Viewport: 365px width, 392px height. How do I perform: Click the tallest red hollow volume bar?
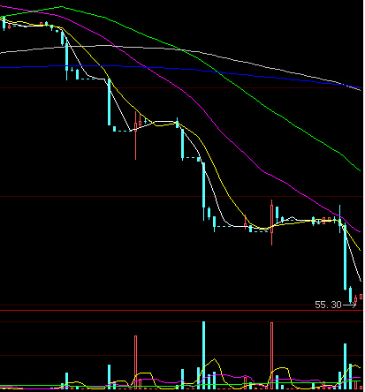point(271,356)
